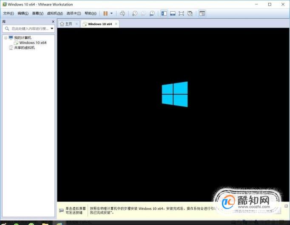Take a snapshot of this virtual machine
The width and height of the screenshot is (290, 225).
point(135,14)
